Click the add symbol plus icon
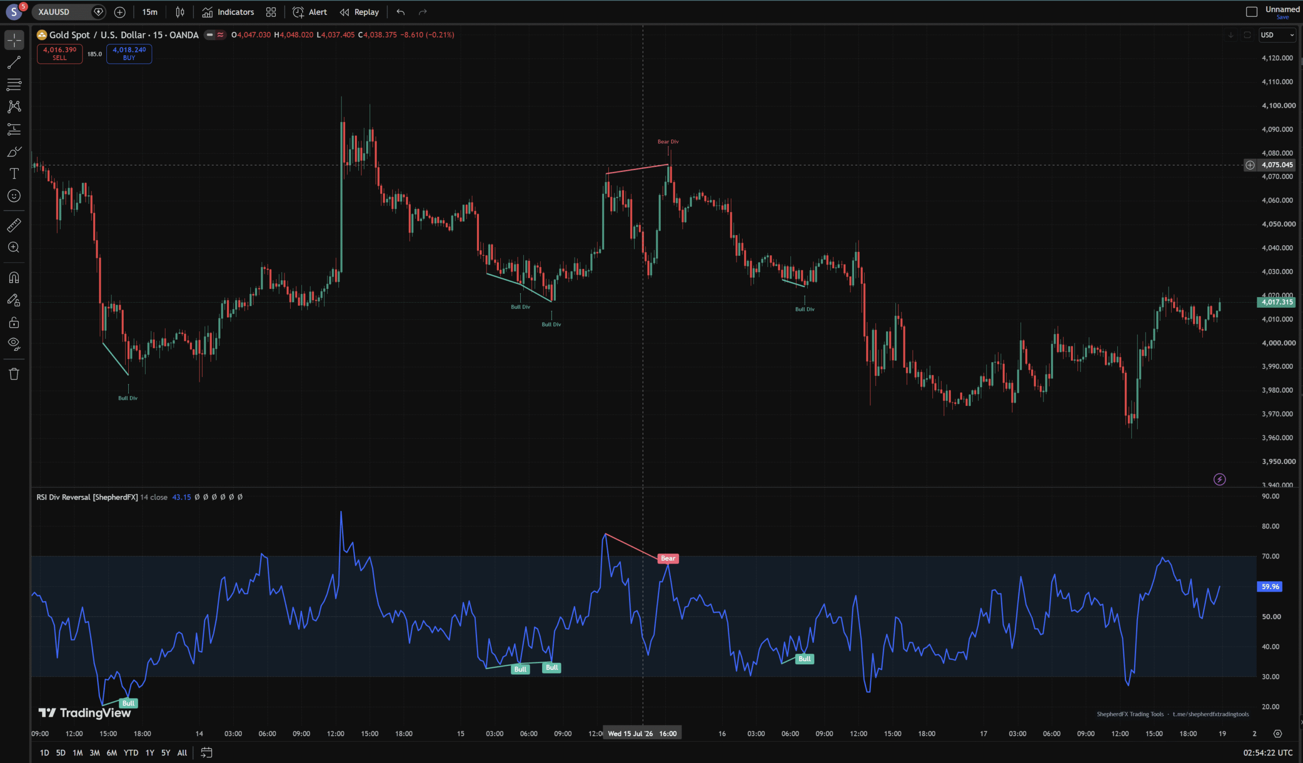The width and height of the screenshot is (1303, 763). point(120,12)
